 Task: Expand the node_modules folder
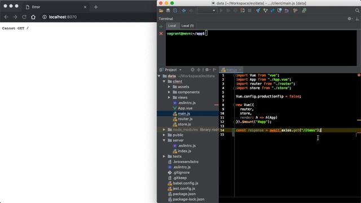click(x=164, y=130)
